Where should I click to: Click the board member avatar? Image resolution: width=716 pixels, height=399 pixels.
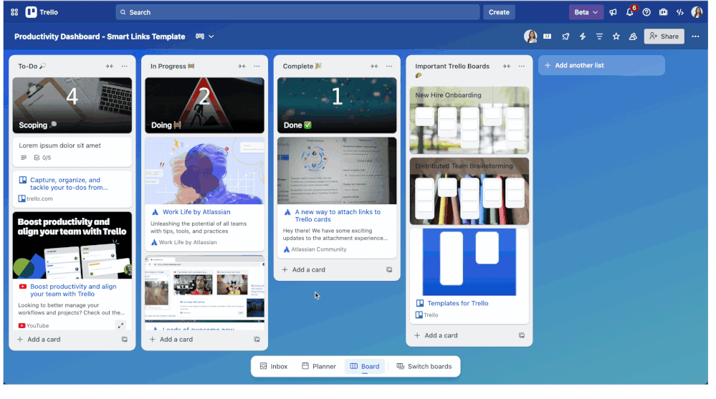tap(530, 37)
